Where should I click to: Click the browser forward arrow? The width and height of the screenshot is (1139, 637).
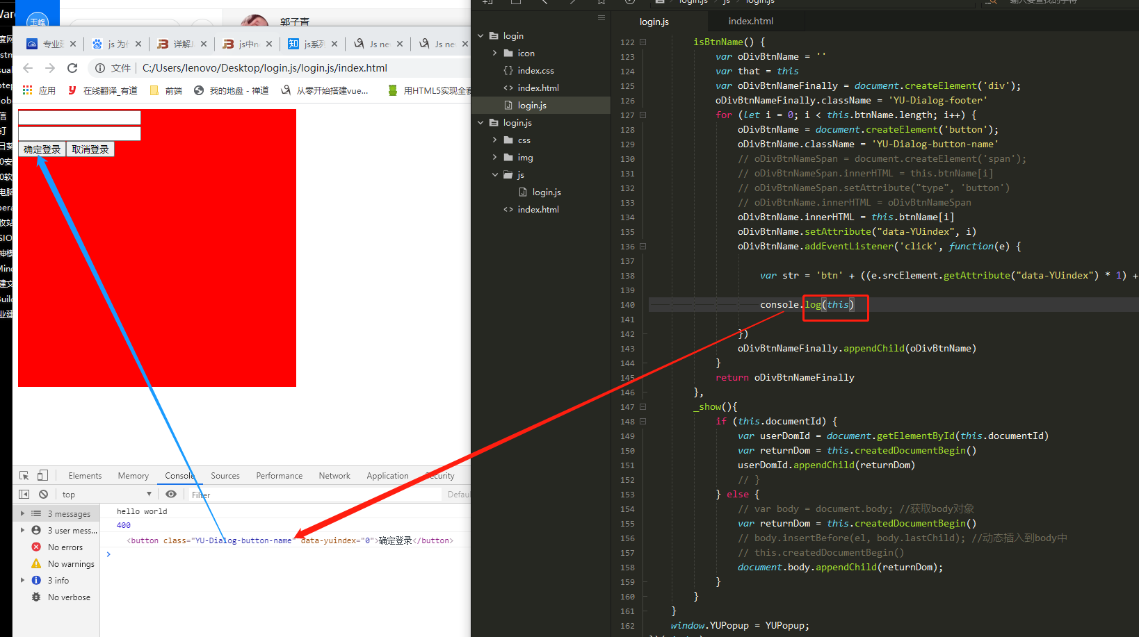50,68
